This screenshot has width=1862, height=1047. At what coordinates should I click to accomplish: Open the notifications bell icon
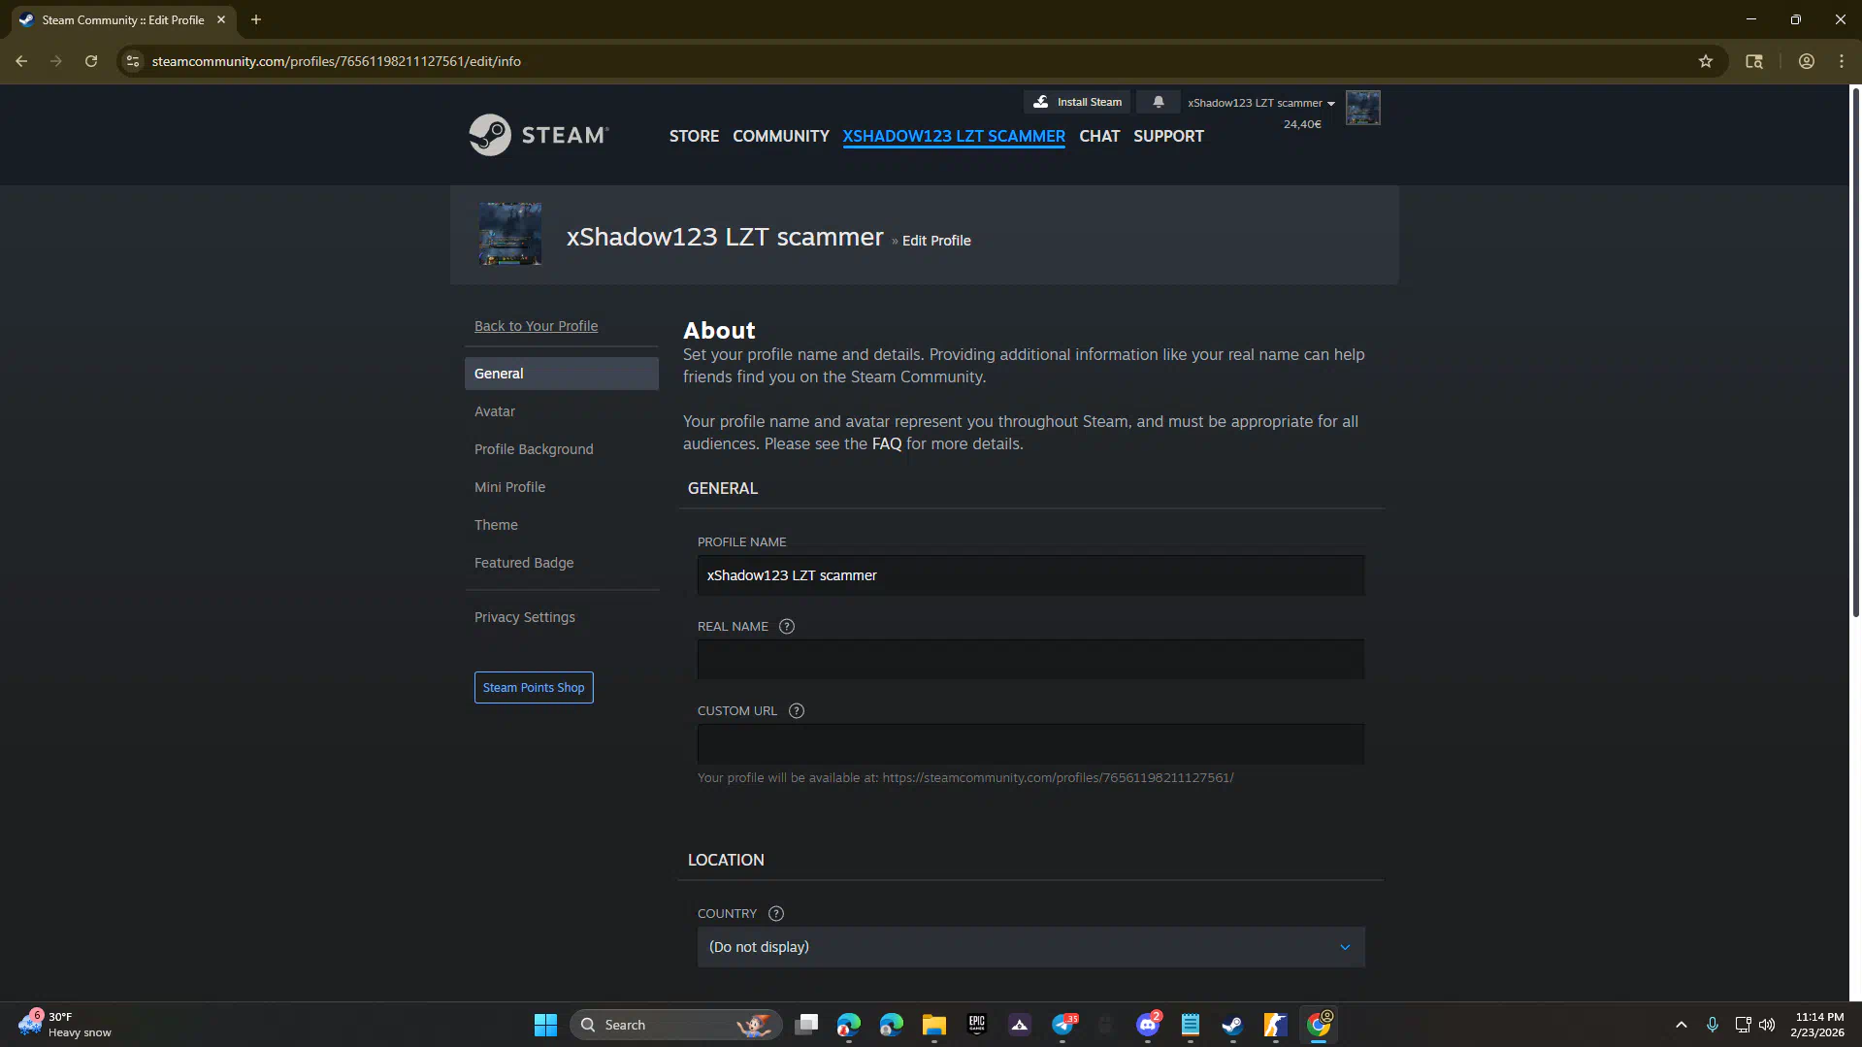tap(1158, 102)
